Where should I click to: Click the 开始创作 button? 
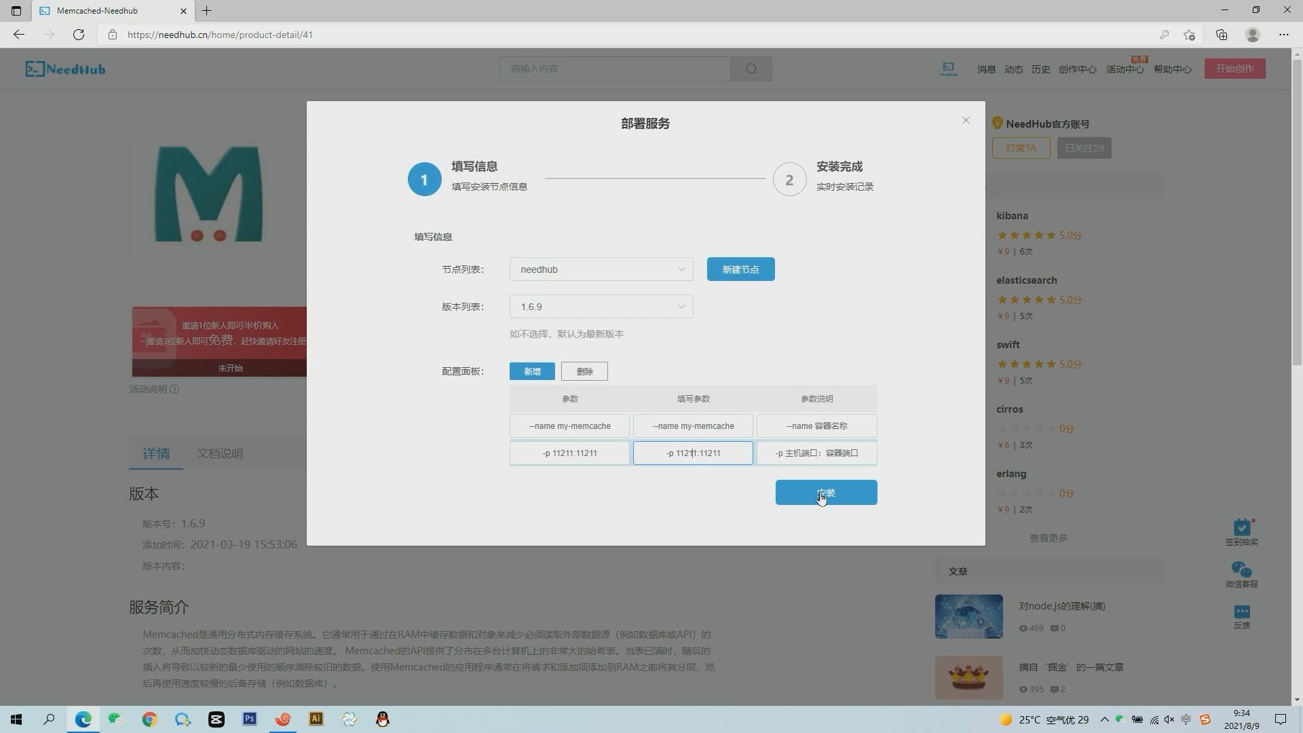pyautogui.click(x=1234, y=69)
